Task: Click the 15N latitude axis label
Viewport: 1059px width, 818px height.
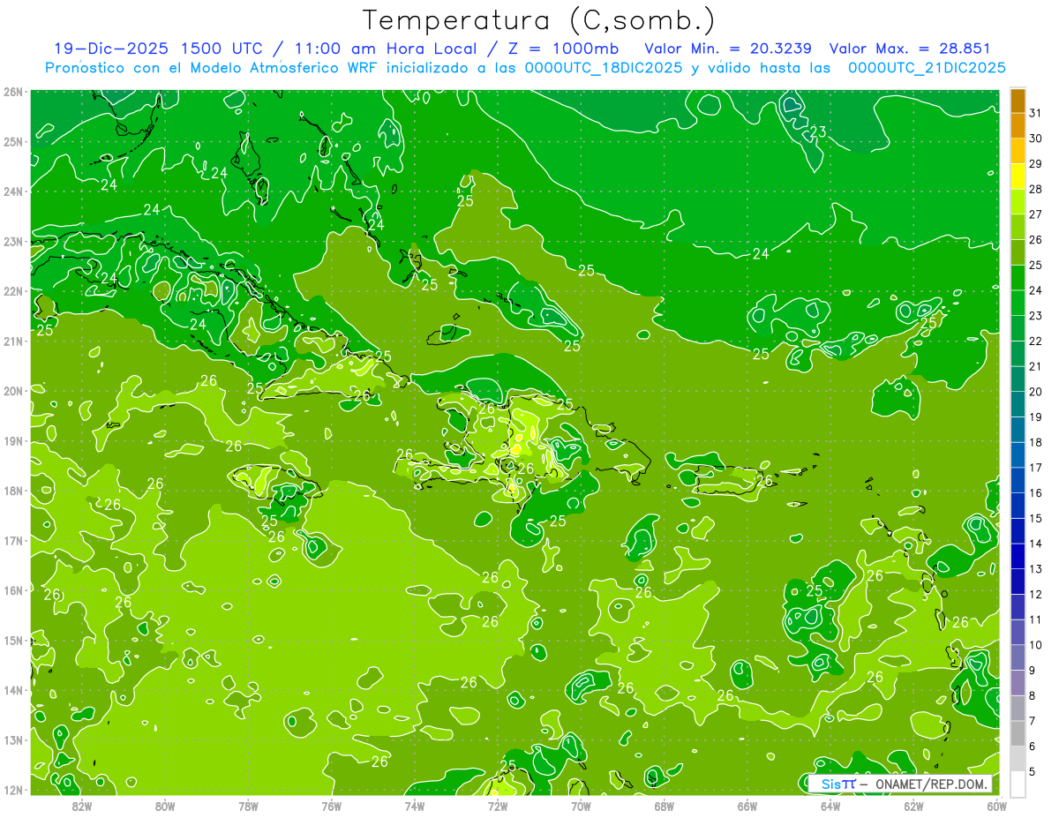Action: coord(12,640)
